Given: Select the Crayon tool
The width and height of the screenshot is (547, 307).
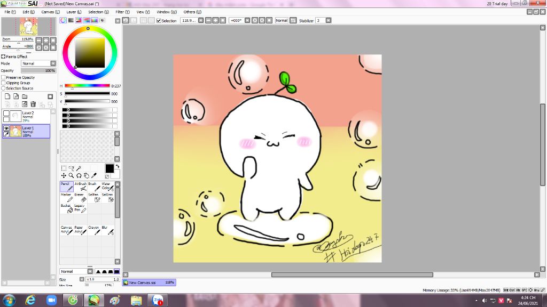Looking at the screenshot, I should click(x=93, y=230).
